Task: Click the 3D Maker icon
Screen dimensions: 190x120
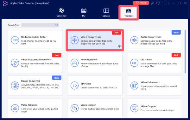Action: (x=74, y=86)
